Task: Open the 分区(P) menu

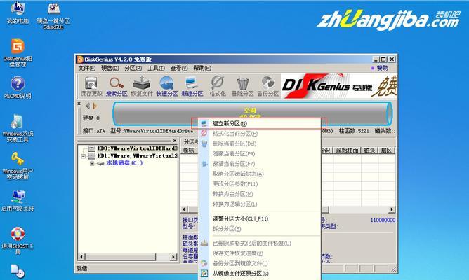Action: 133,69
